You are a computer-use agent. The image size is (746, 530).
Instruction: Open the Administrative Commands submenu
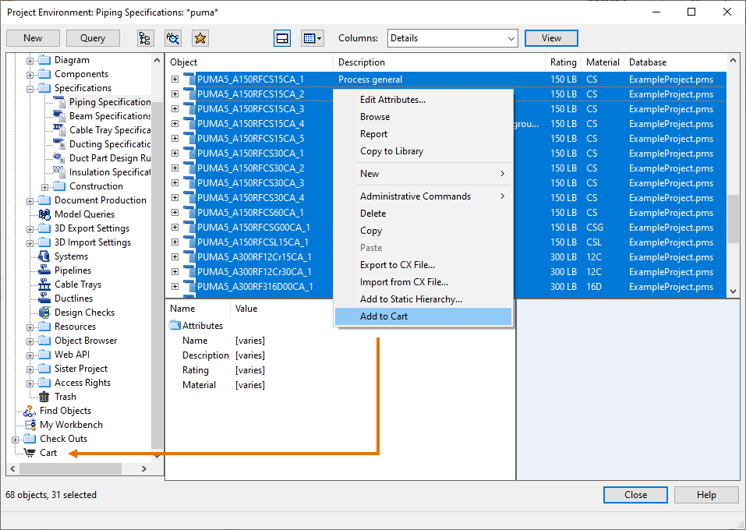pos(415,196)
